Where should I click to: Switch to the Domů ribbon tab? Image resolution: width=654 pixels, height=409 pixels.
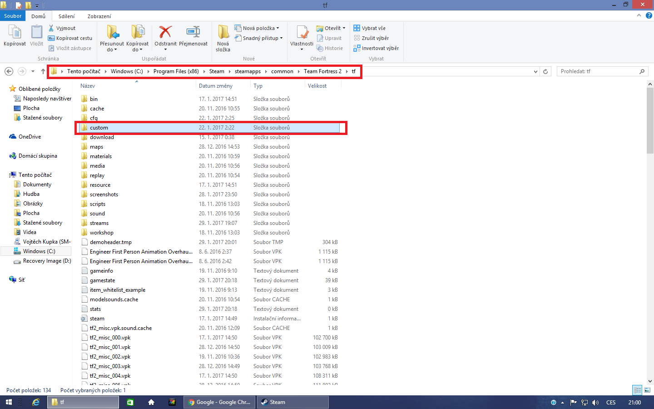[39, 16]
